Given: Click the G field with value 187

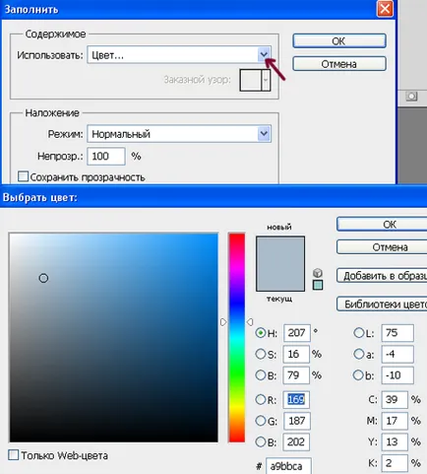Looking at the screenshot, I should pos(297,421).
